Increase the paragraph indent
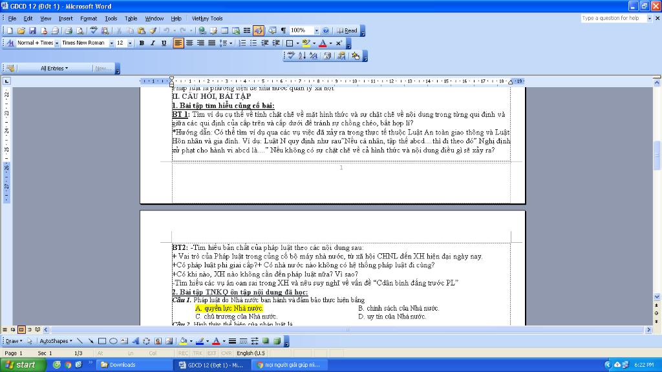Screen dimensions: 662x372 (275, 43)
